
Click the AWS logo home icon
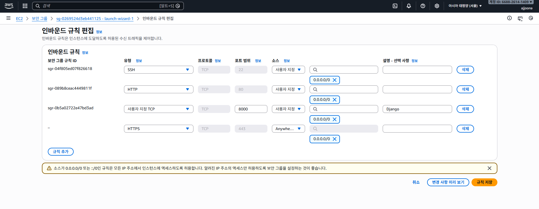(x=9, y=6)
